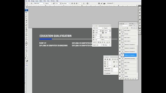Select the Lasso tool
166x93 pixels.
pyautogui.click(x=26, y=17)
